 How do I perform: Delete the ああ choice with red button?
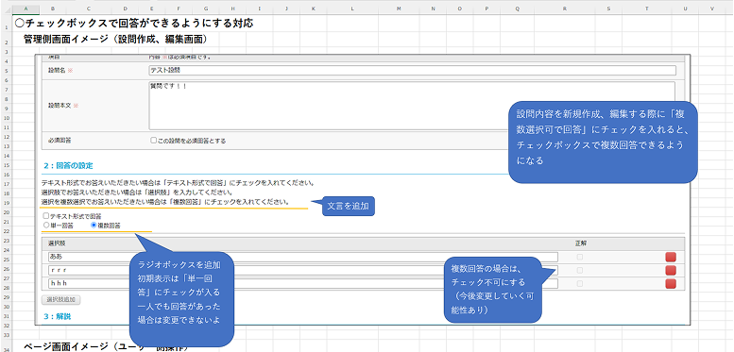pyautogui.click(x=671, y=257)
